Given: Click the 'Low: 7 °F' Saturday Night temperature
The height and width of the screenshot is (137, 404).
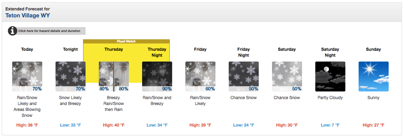Looking at the screenshot, I should [x=330, y=125].
